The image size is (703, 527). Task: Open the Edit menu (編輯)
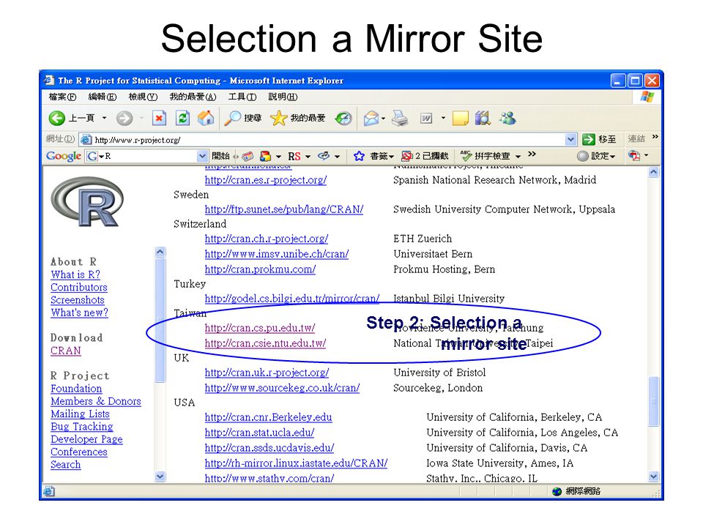point(103,97)
